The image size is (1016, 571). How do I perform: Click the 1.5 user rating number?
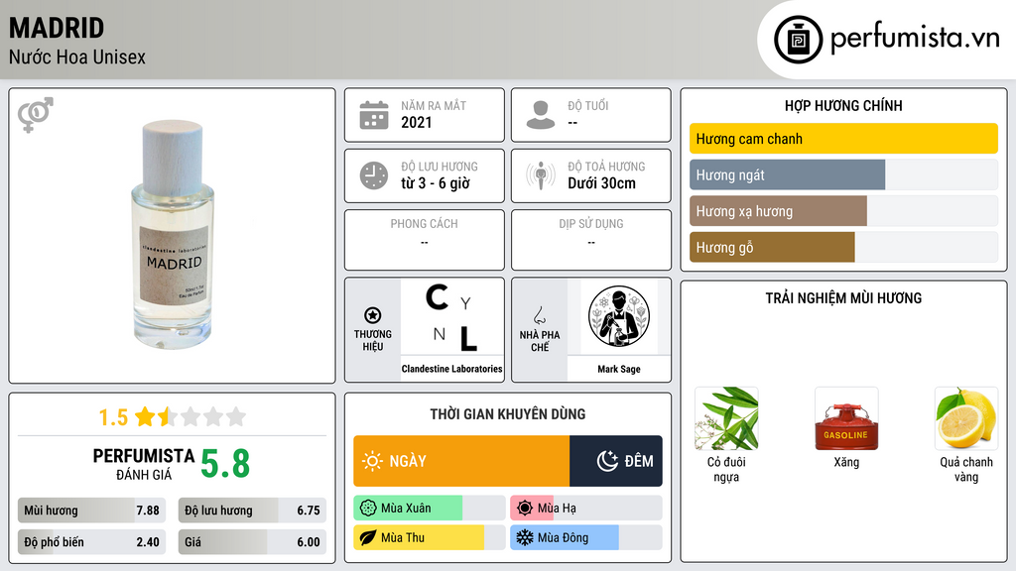tap(113, 417)
